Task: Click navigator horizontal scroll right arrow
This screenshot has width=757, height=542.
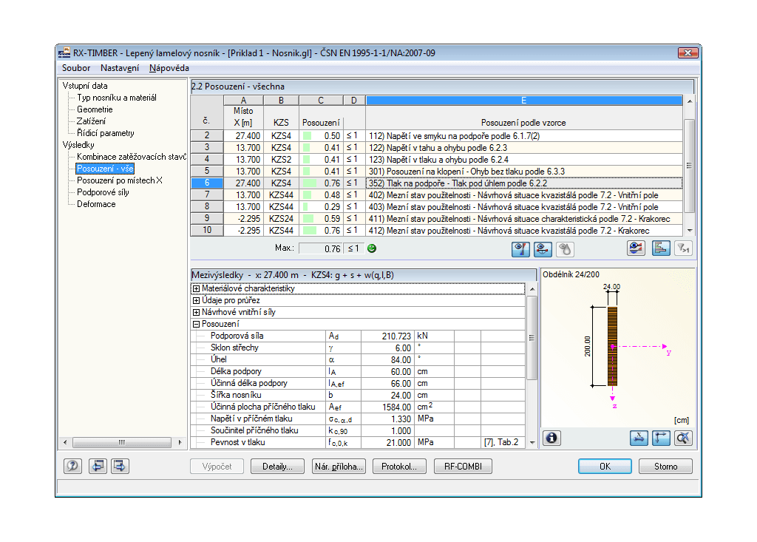Action: click(x=180, y=442)
